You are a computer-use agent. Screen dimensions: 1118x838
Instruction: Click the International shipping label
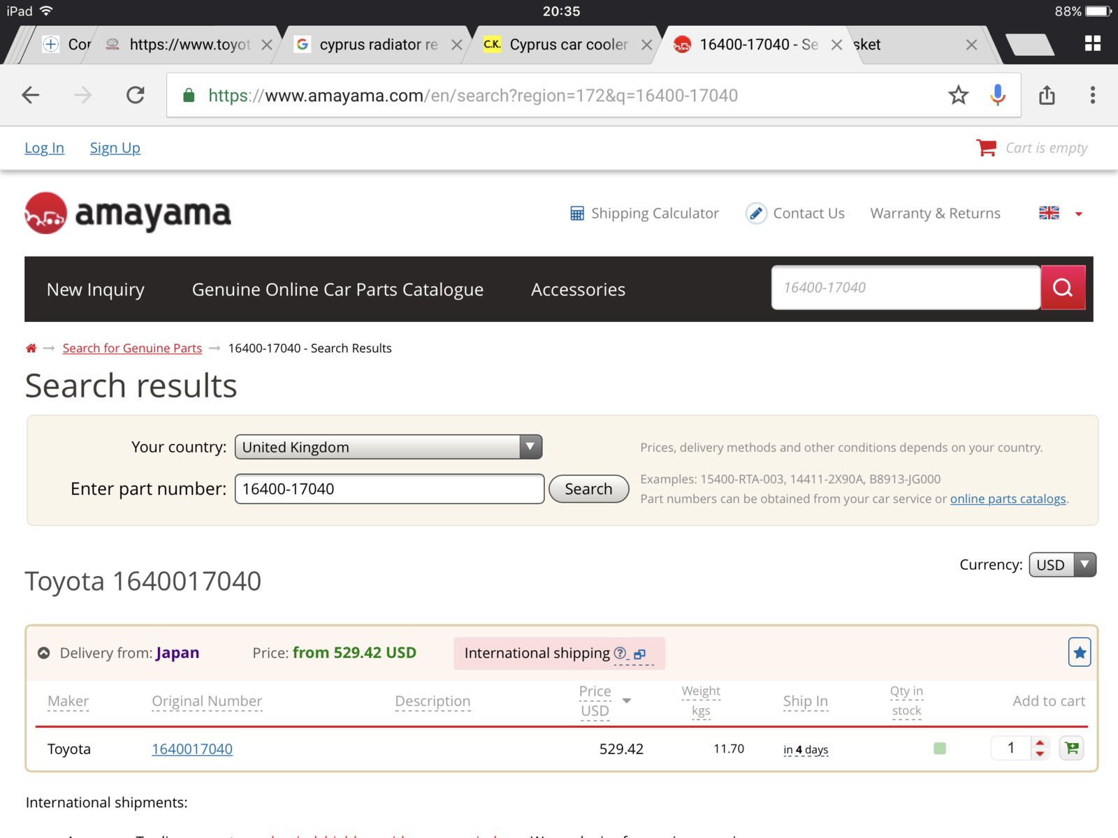(537, 653)
